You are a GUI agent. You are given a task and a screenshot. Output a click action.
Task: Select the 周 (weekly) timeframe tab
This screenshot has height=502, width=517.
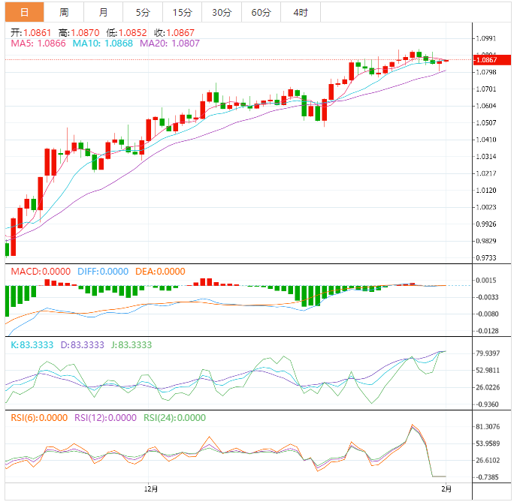pyautogui.click(x=64, y=13)
